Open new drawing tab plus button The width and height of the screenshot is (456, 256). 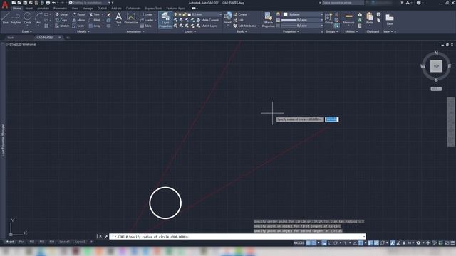click(x=68, y=38)
